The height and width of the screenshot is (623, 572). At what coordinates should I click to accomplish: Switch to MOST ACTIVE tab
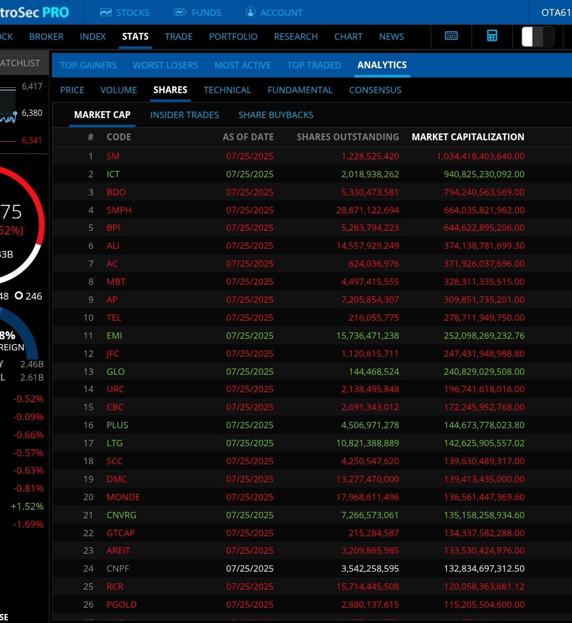(243, 65)
